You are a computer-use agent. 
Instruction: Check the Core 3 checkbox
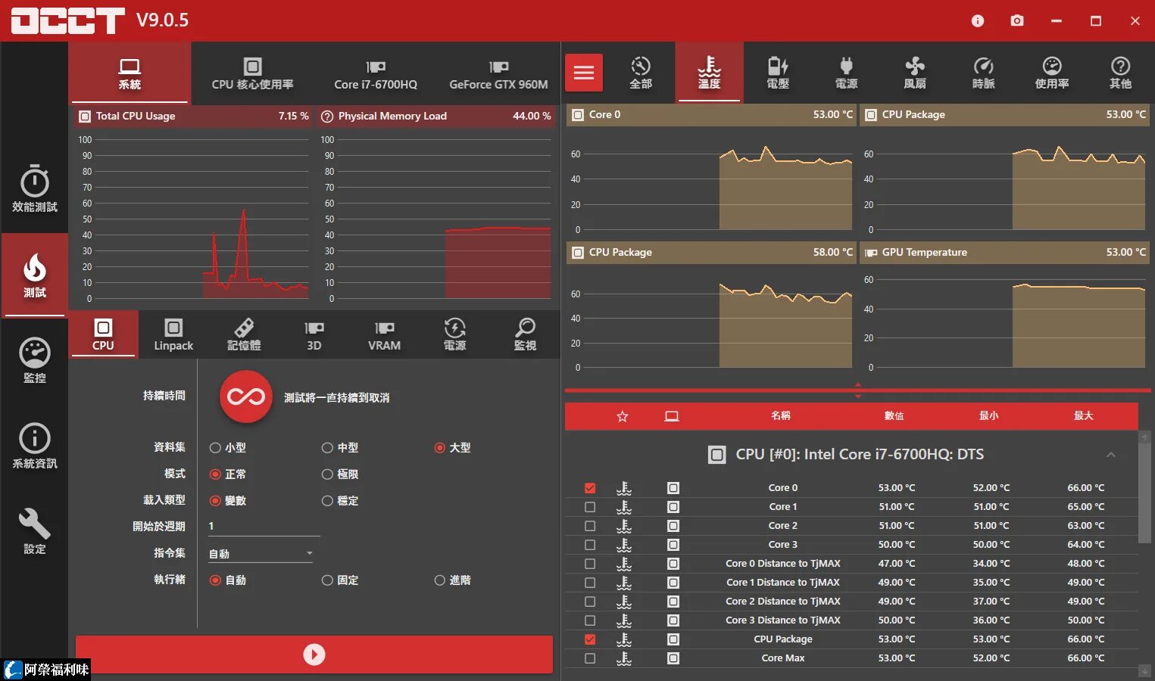590,545
